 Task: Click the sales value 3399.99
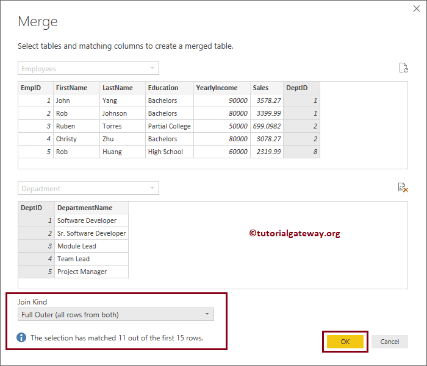267,113
